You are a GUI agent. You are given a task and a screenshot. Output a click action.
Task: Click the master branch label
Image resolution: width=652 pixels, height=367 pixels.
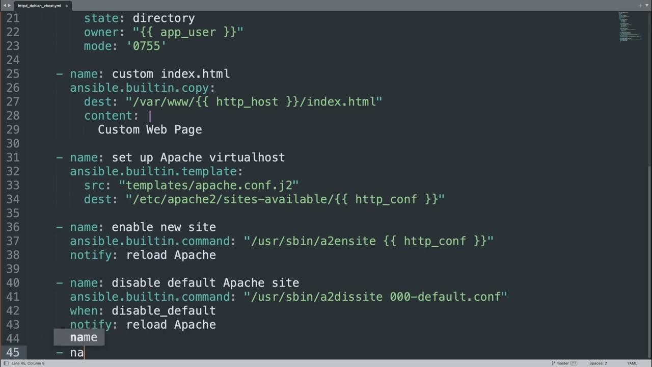[563, 363]
